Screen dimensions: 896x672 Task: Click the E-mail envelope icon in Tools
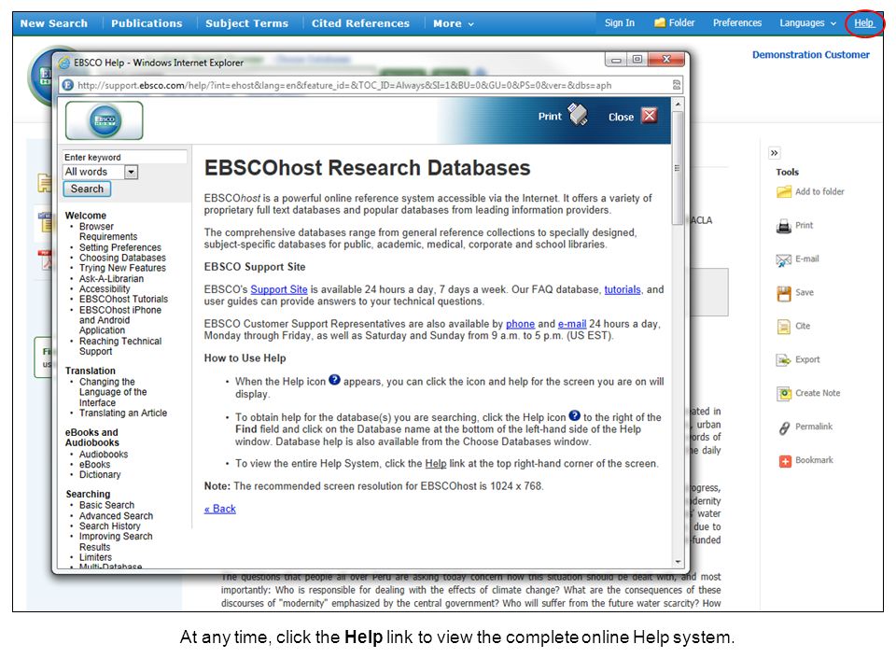(783, 260)
